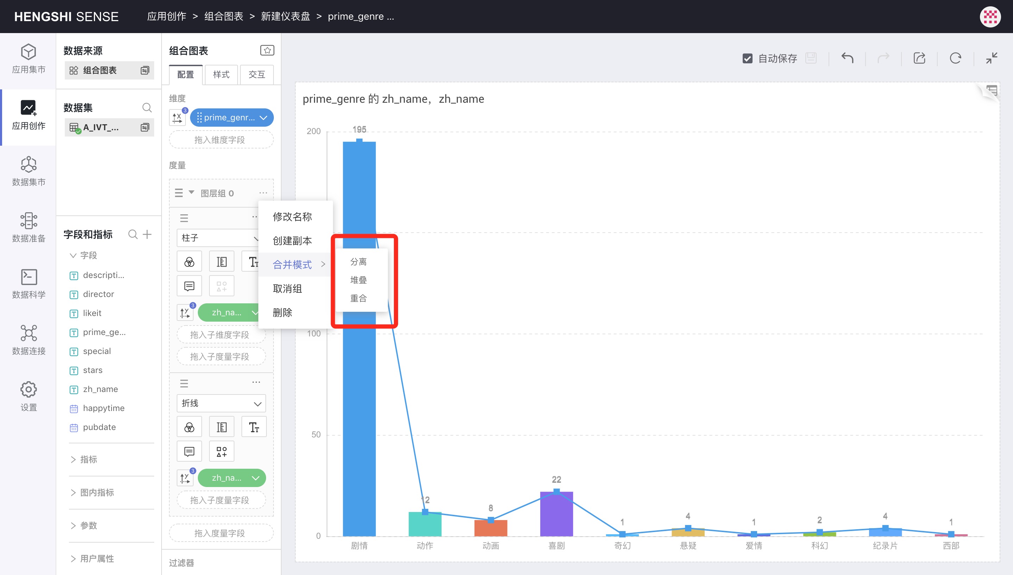Click 应用创作 in the breadcrumb
The image size is (1013, 575).
[x=166, y=16]
